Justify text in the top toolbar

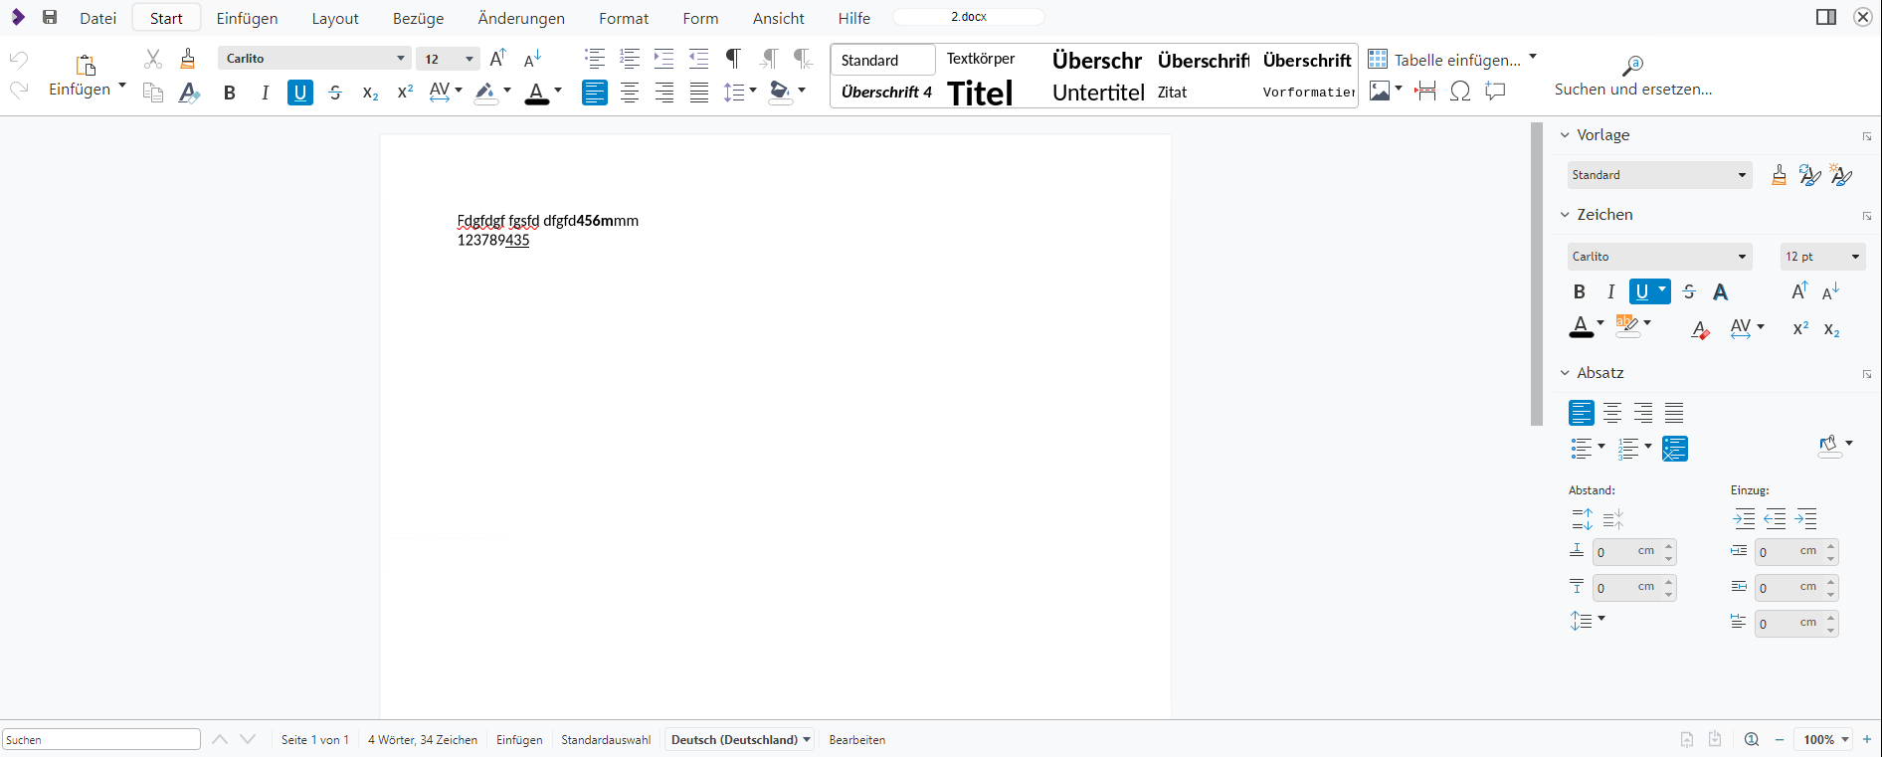coord(699,93)
